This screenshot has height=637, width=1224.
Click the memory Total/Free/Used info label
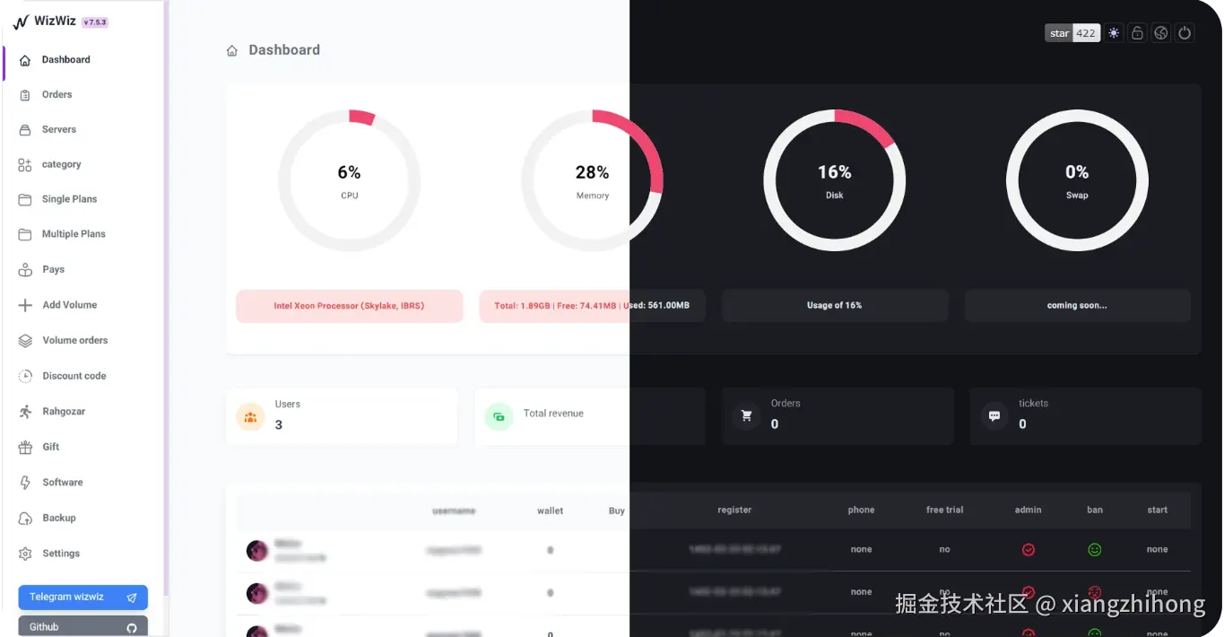[x=592, y=306]
